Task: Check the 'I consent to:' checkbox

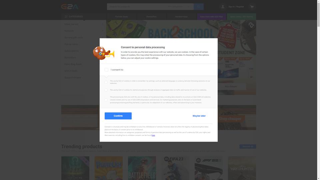Action: point(106,70)
